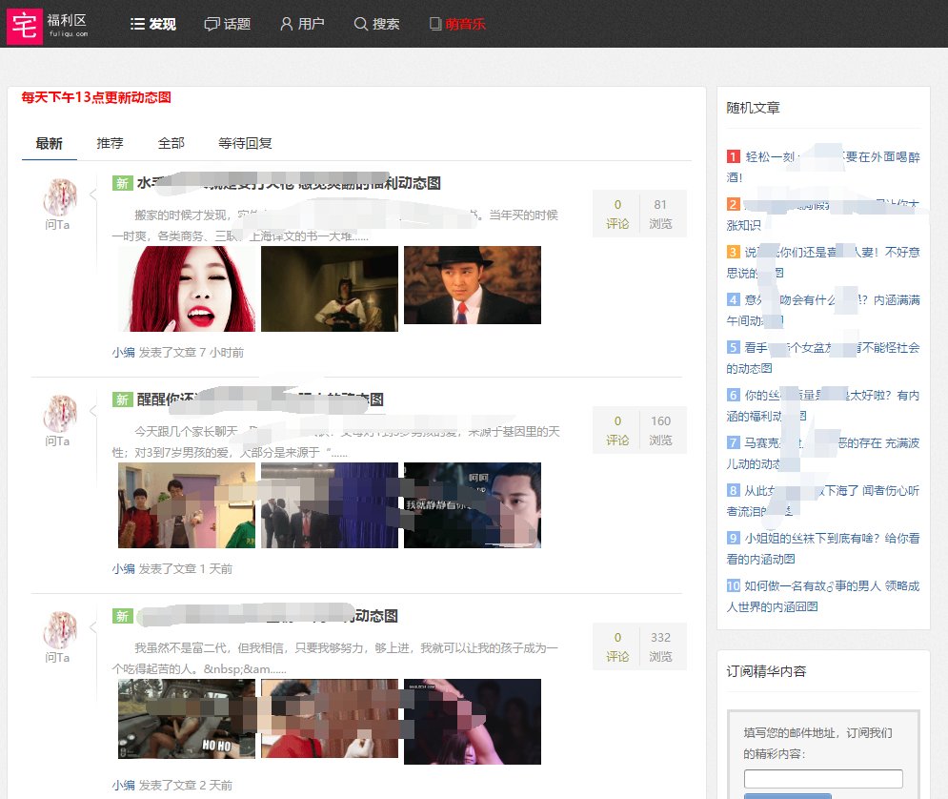The image size is (948, 799).
Task: Switch to the 推荐 tab
Action: (x=110, y=144)
